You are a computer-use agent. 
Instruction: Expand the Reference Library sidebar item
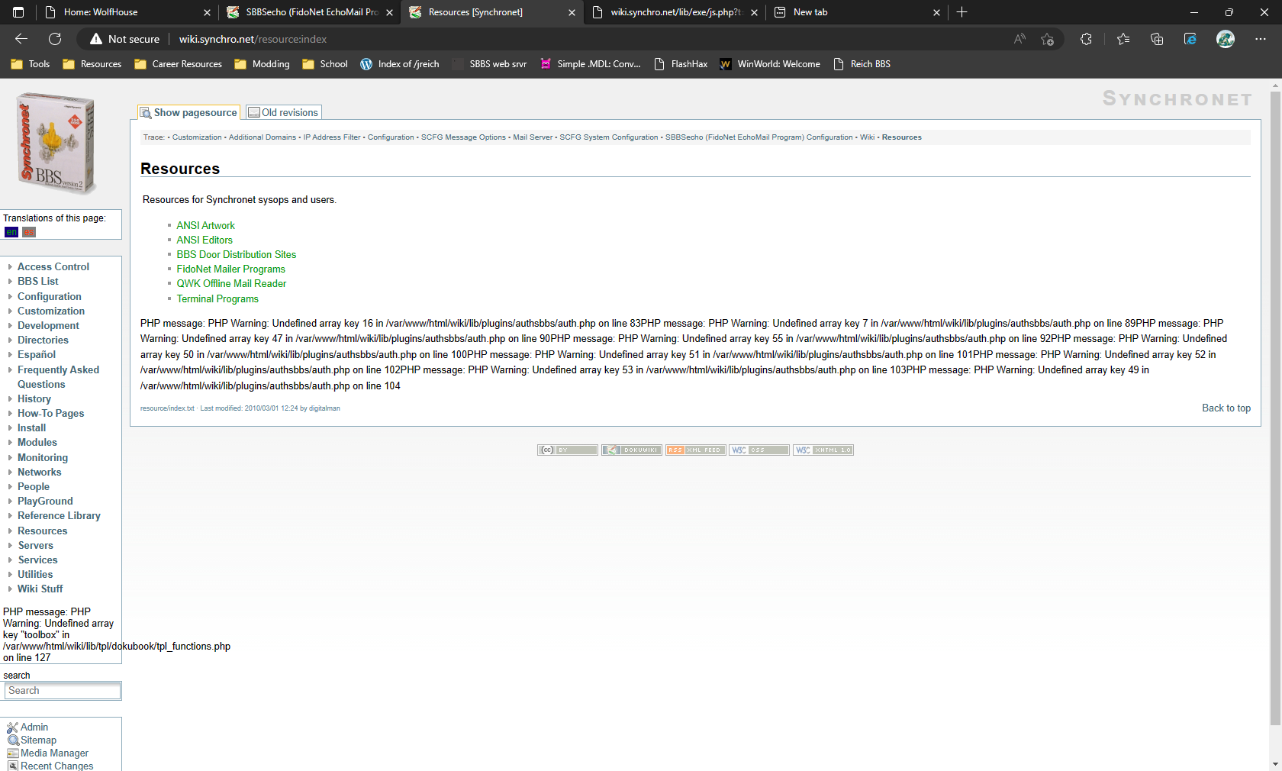(59, 515)
